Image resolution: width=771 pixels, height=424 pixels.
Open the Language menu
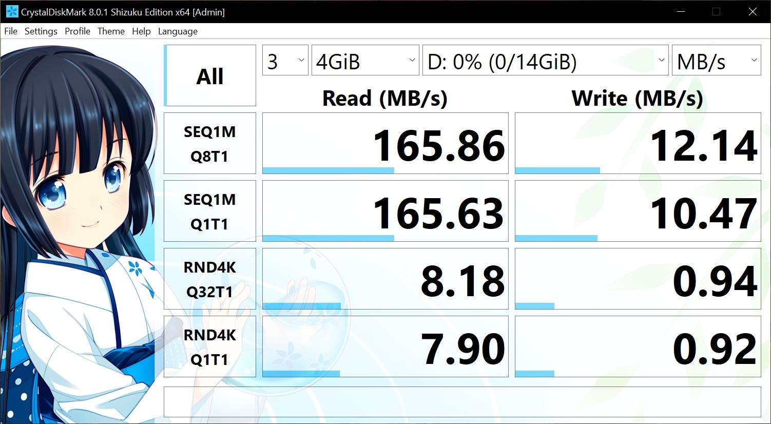click(178, 31)
